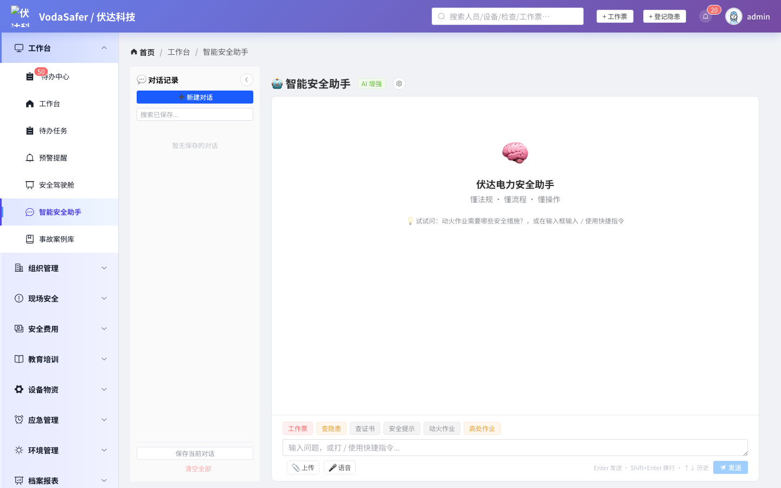Click the 现场安全 warning circle icon

(19, 298)
